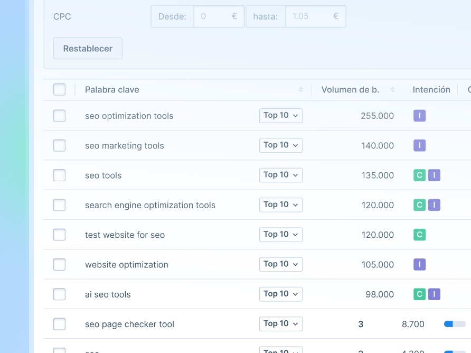Click the purple I badge for website optimization

click(419, 265)
